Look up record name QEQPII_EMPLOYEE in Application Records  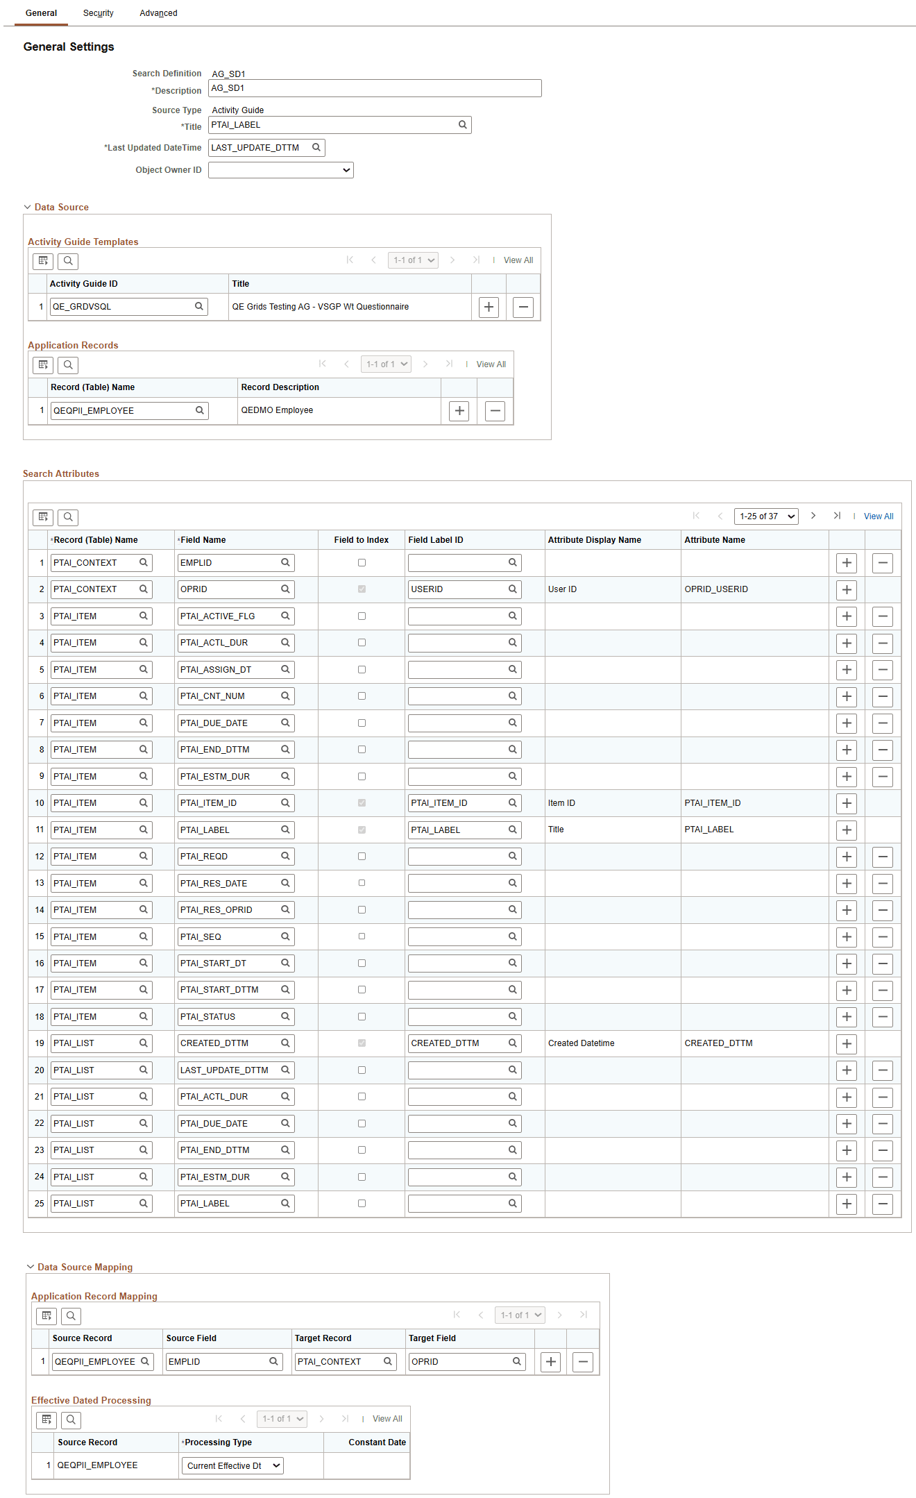click(x=200, y=410)
